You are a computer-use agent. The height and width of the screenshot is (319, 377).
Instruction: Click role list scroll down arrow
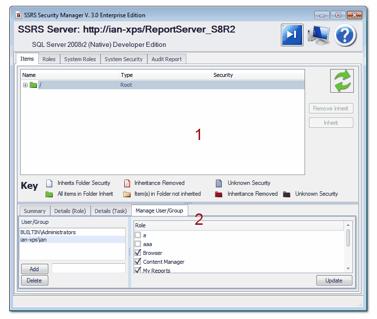pyautogui.click(x=348, y=269)
